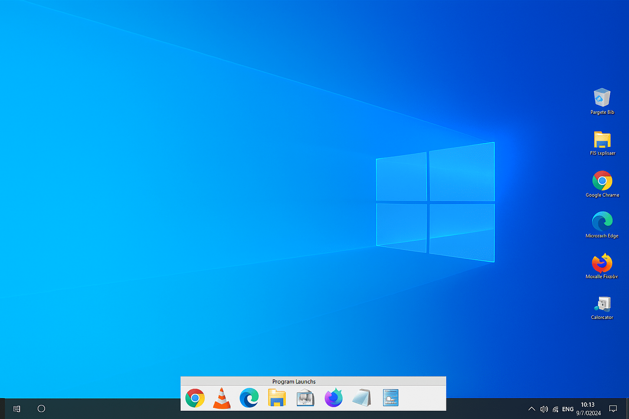Launch Firefox from the Program Launchs bar
The height and width of the screenshot is (419, 629).
pyautogui.click(x=333, y=397)
